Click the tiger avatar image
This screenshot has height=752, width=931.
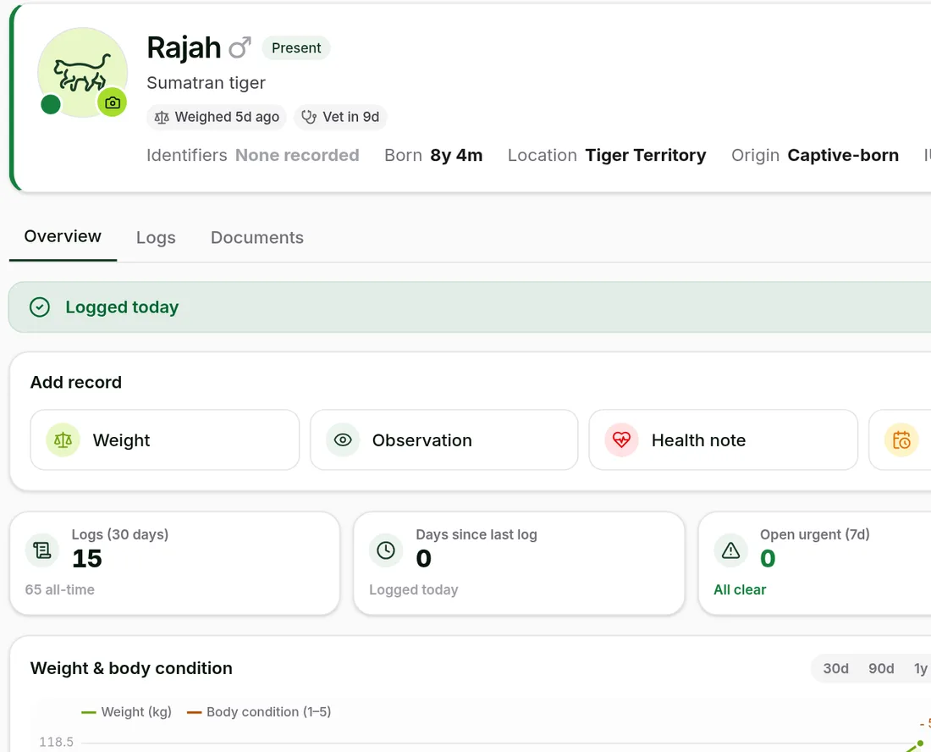pyautogui.click(x=83, y=73)
